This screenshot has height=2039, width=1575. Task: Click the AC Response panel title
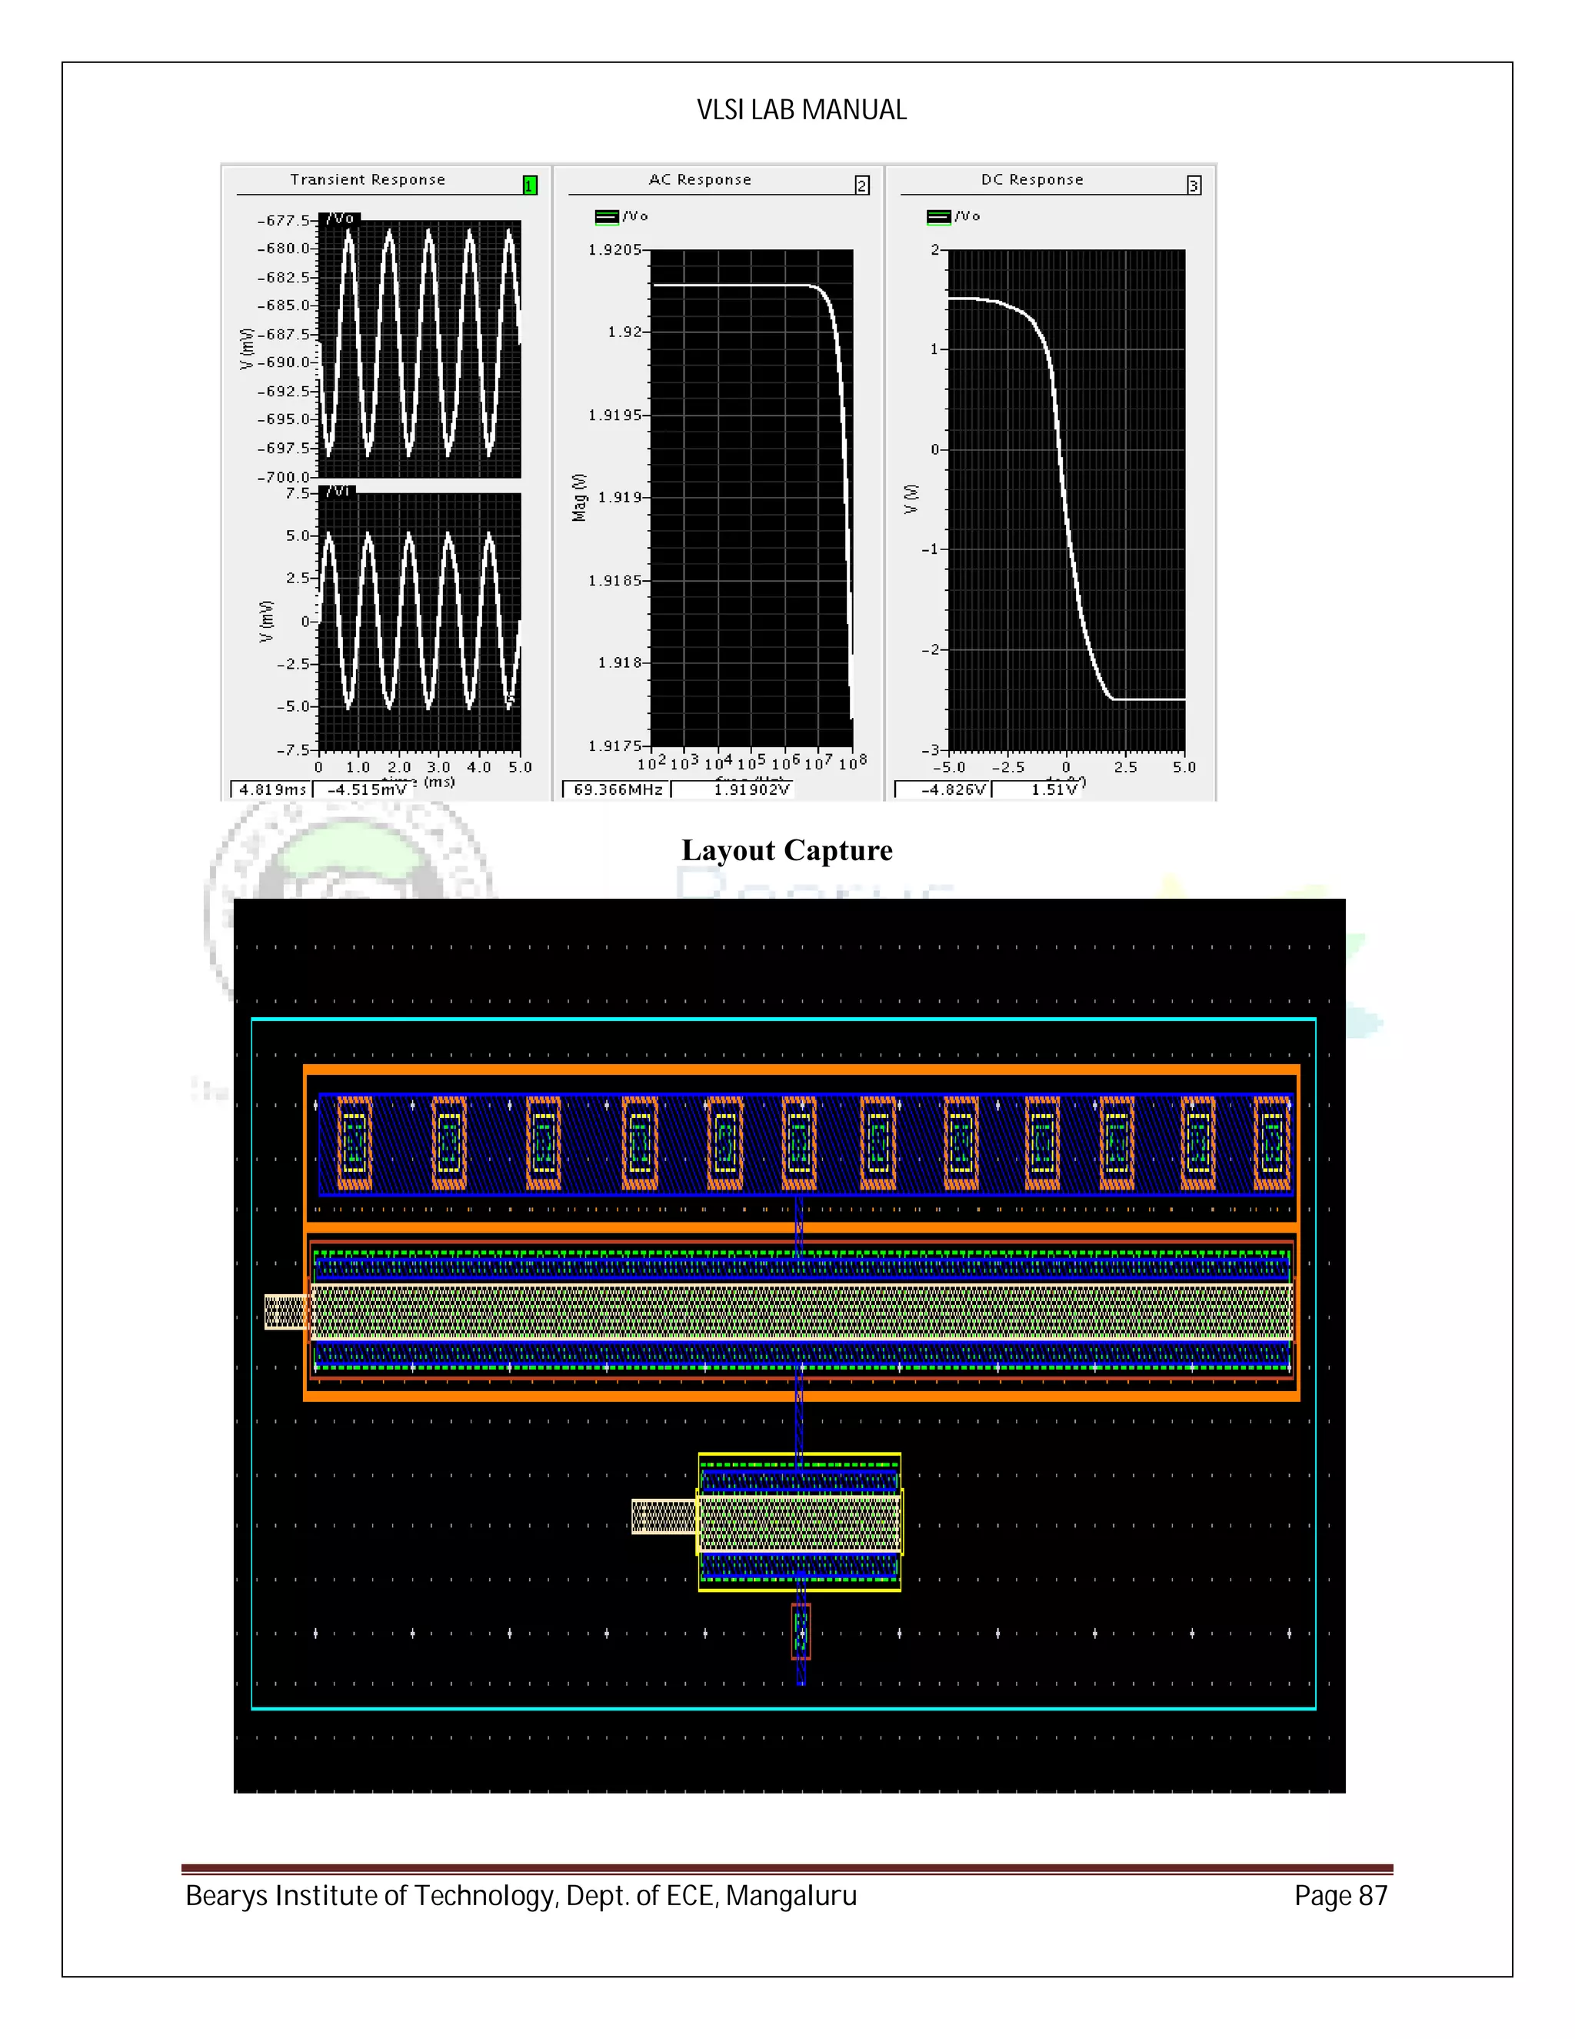pos(700,179)
